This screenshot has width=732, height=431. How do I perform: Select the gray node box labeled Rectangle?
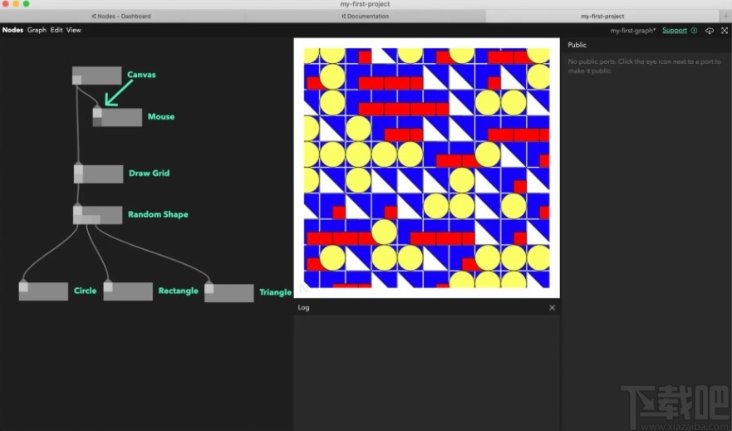pyautogui.click(x=128, y=291)
